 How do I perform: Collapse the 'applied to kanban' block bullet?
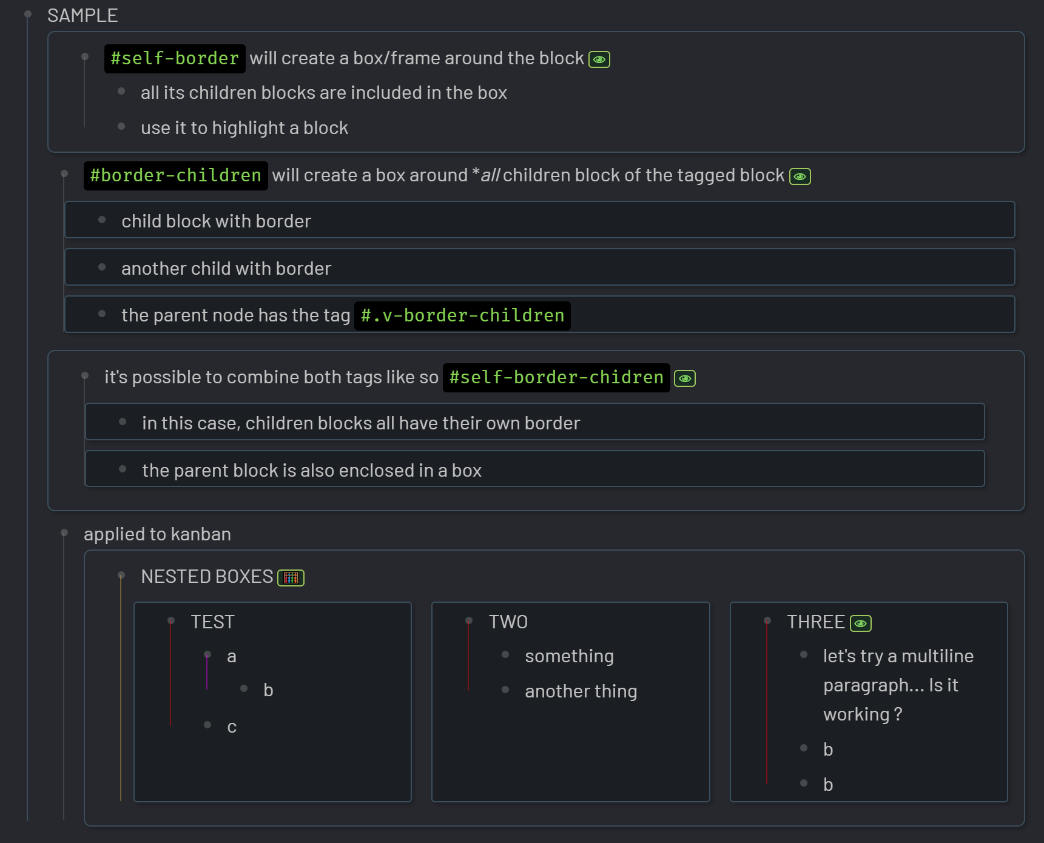[x=64, y=533]
